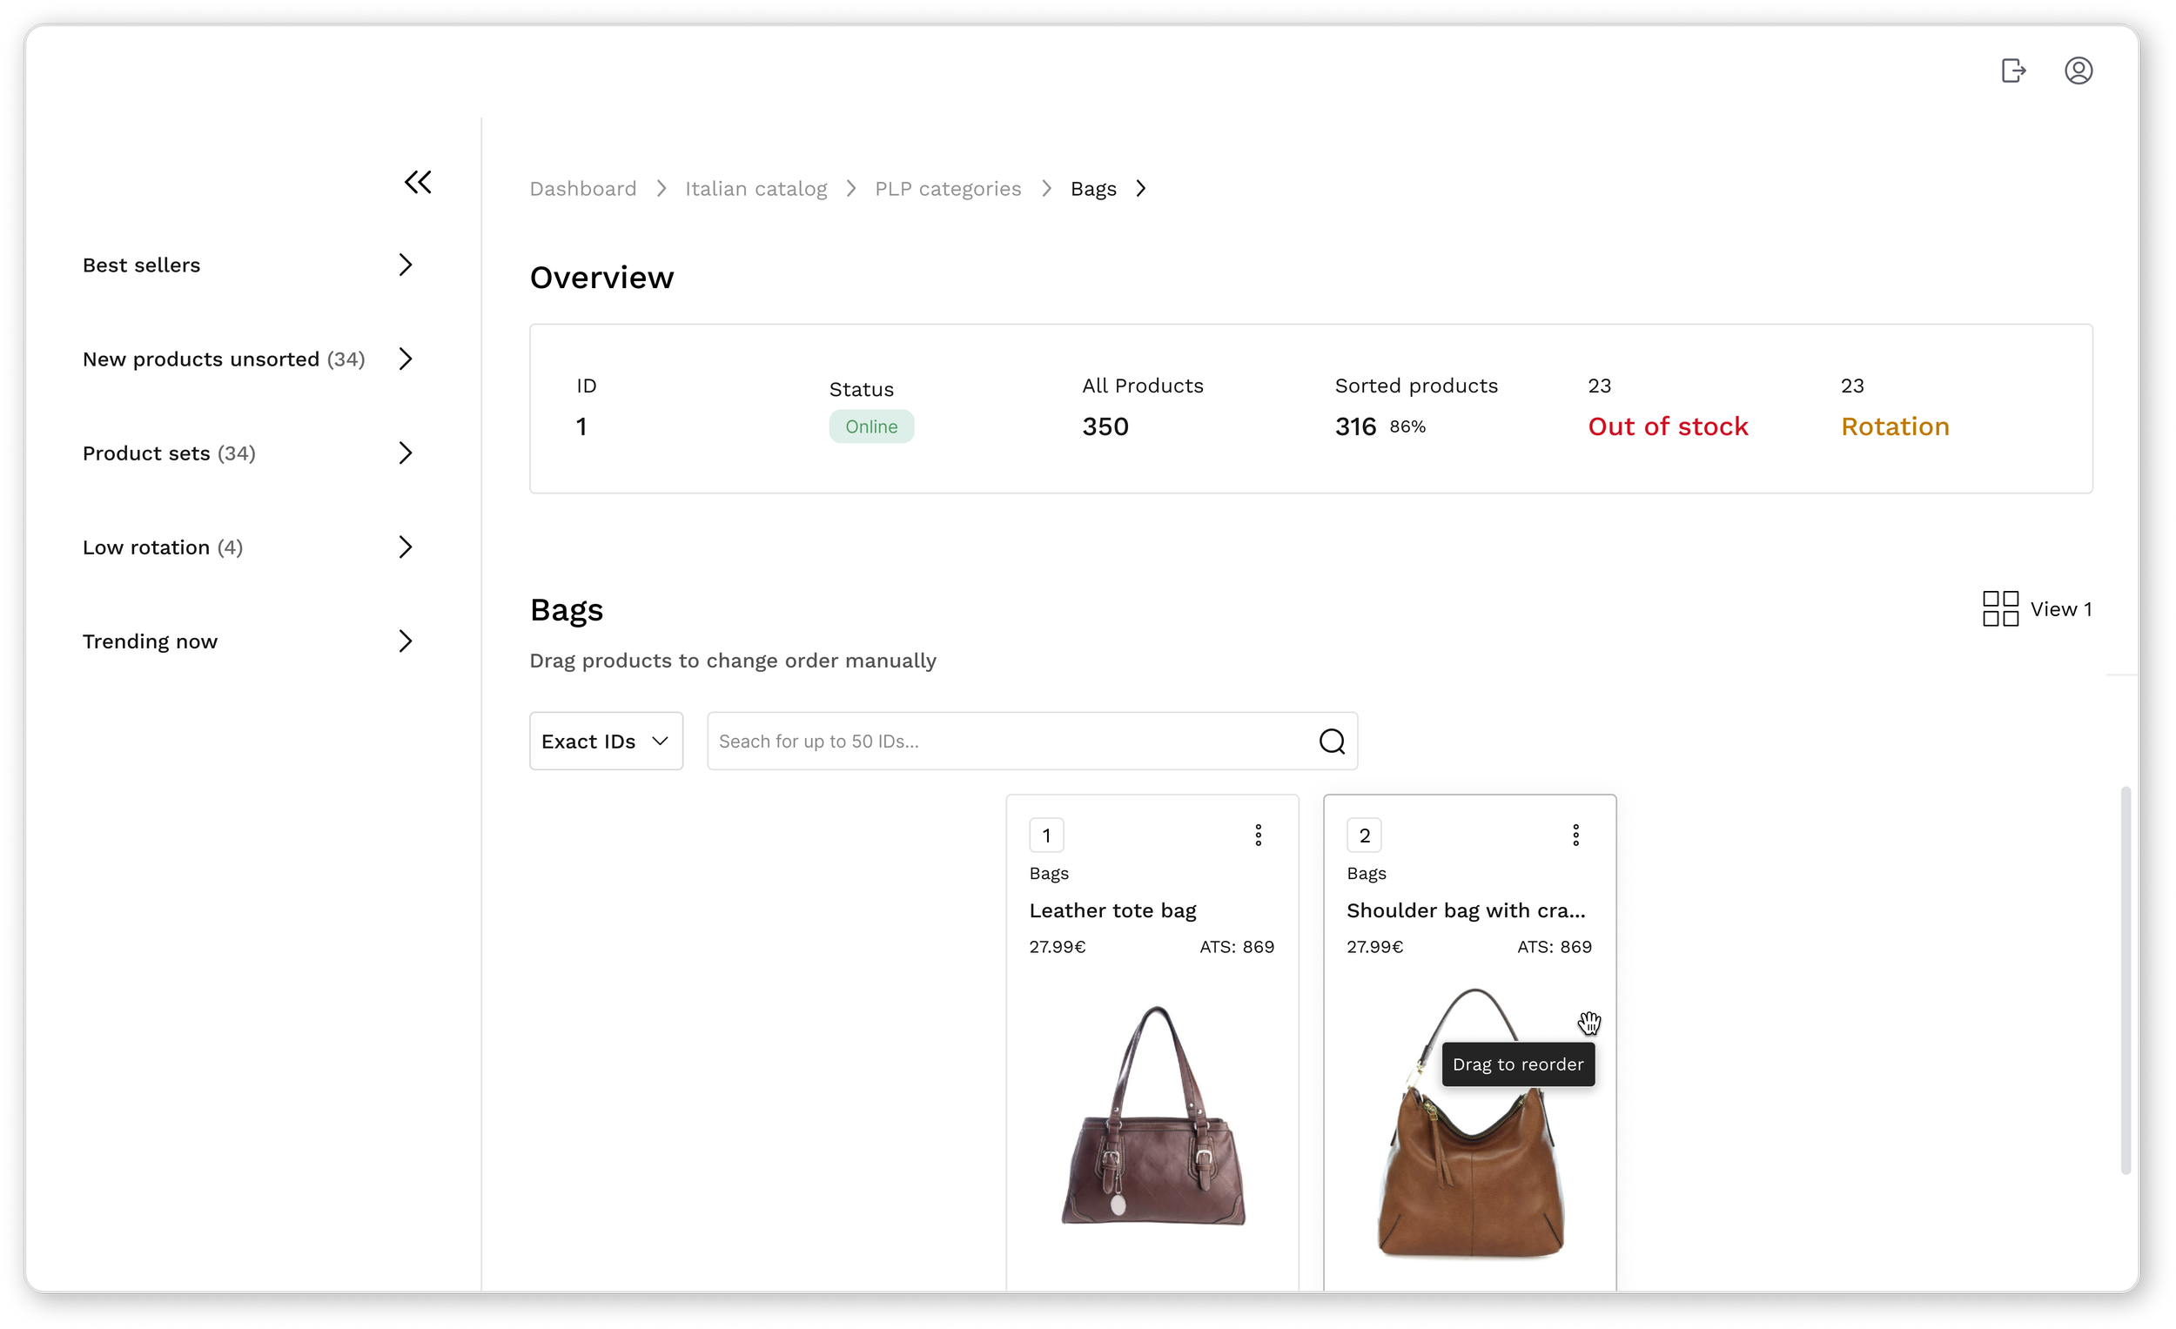
Task: Click the ID search input field
Action: pyautogui.click(x=1007, y=741)
